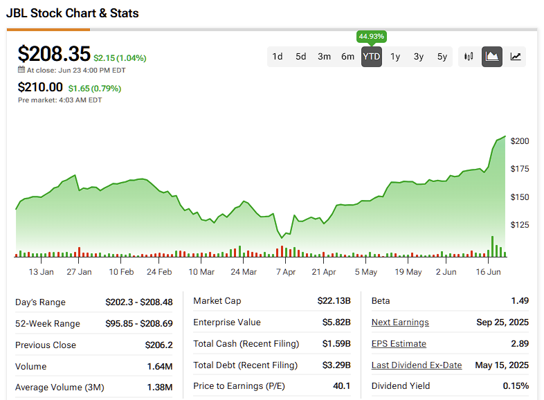Open the Next Earnings link
This screenshot has height=400, width=544.
pyautogui.click(x=400, y=322)
